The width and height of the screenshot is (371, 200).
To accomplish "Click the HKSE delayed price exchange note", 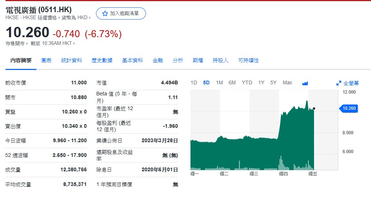I will click(x=48, y=18).
